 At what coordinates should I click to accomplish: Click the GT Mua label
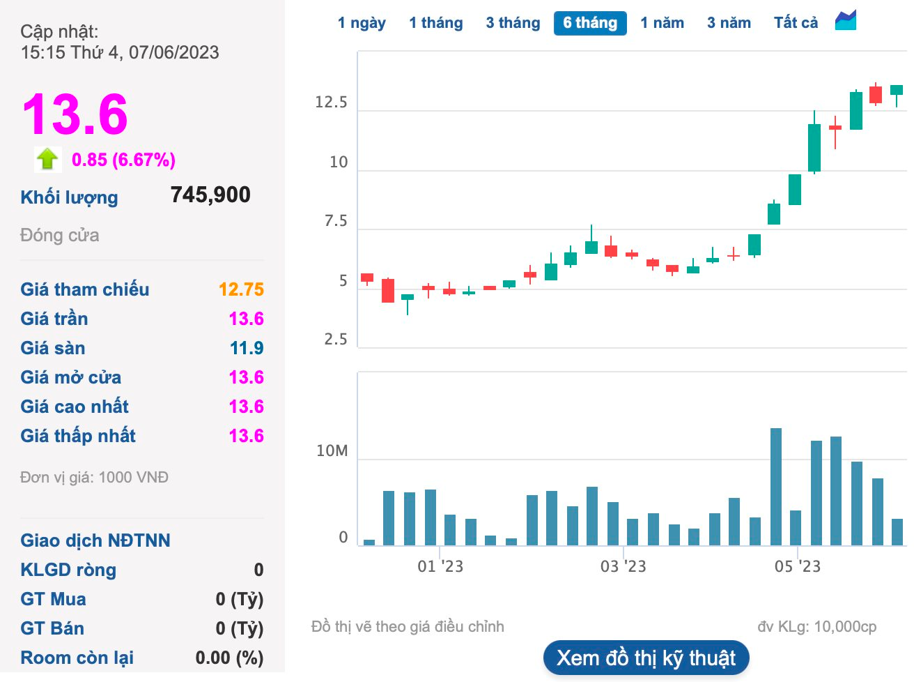tap(53, 599)
